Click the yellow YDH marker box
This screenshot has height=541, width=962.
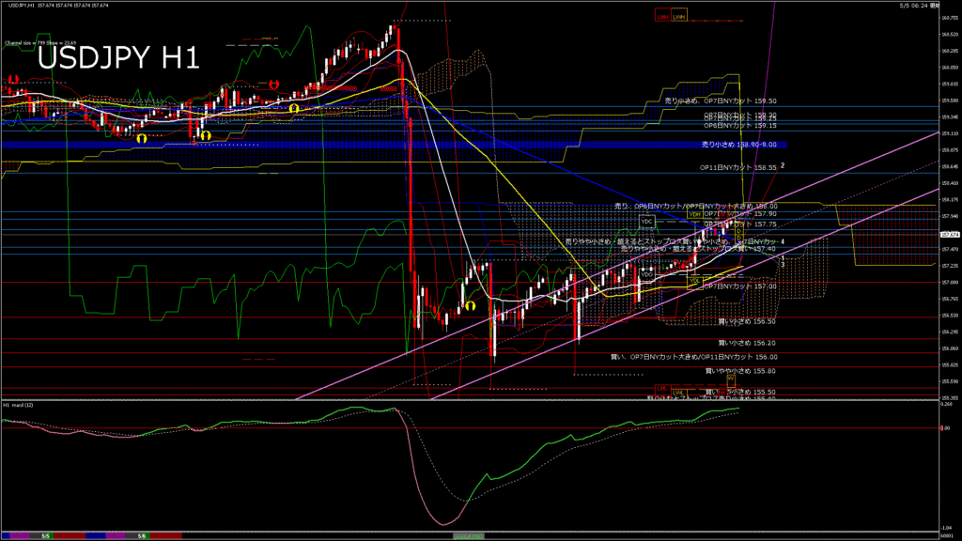tap(694, 214)
